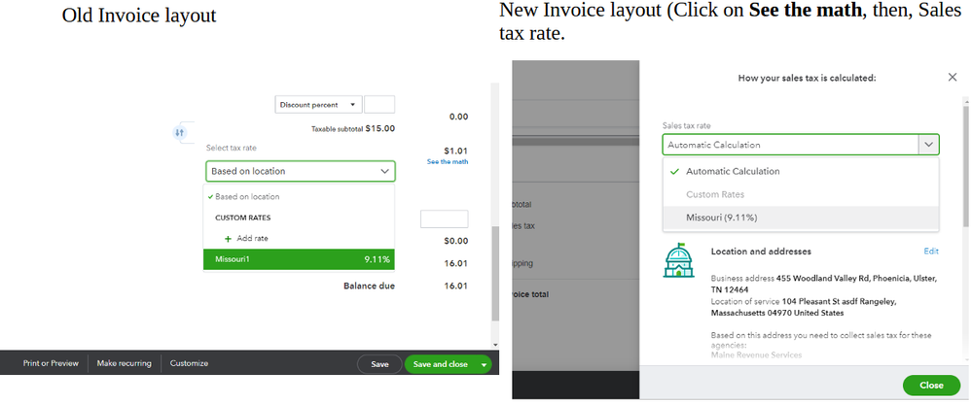Open Save and close arrow menu

coord(484,364)
